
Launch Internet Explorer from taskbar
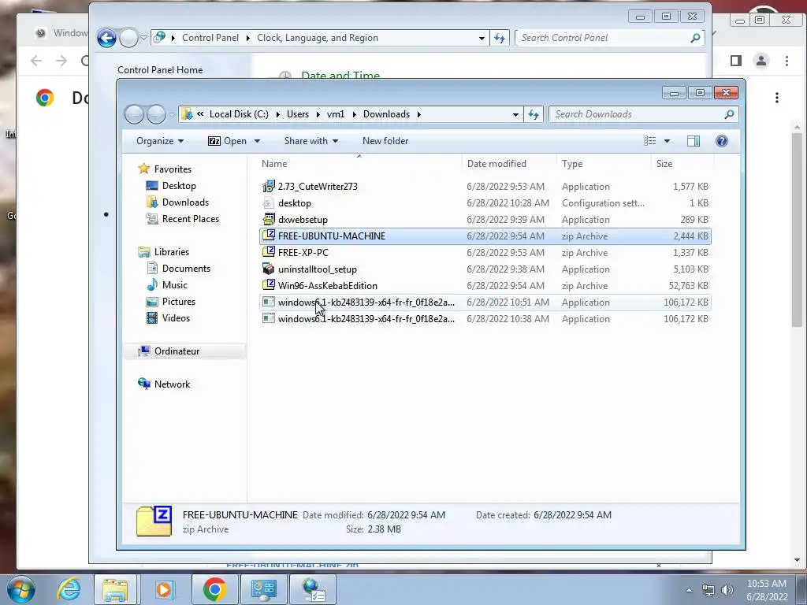click(69, 589)
